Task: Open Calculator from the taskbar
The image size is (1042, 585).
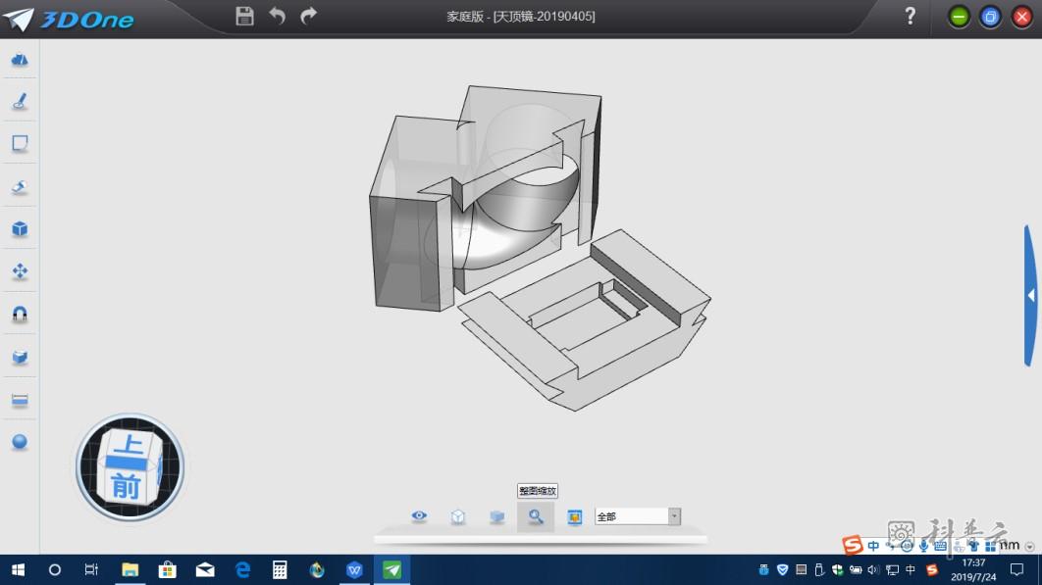Action: tap(280, 569)
